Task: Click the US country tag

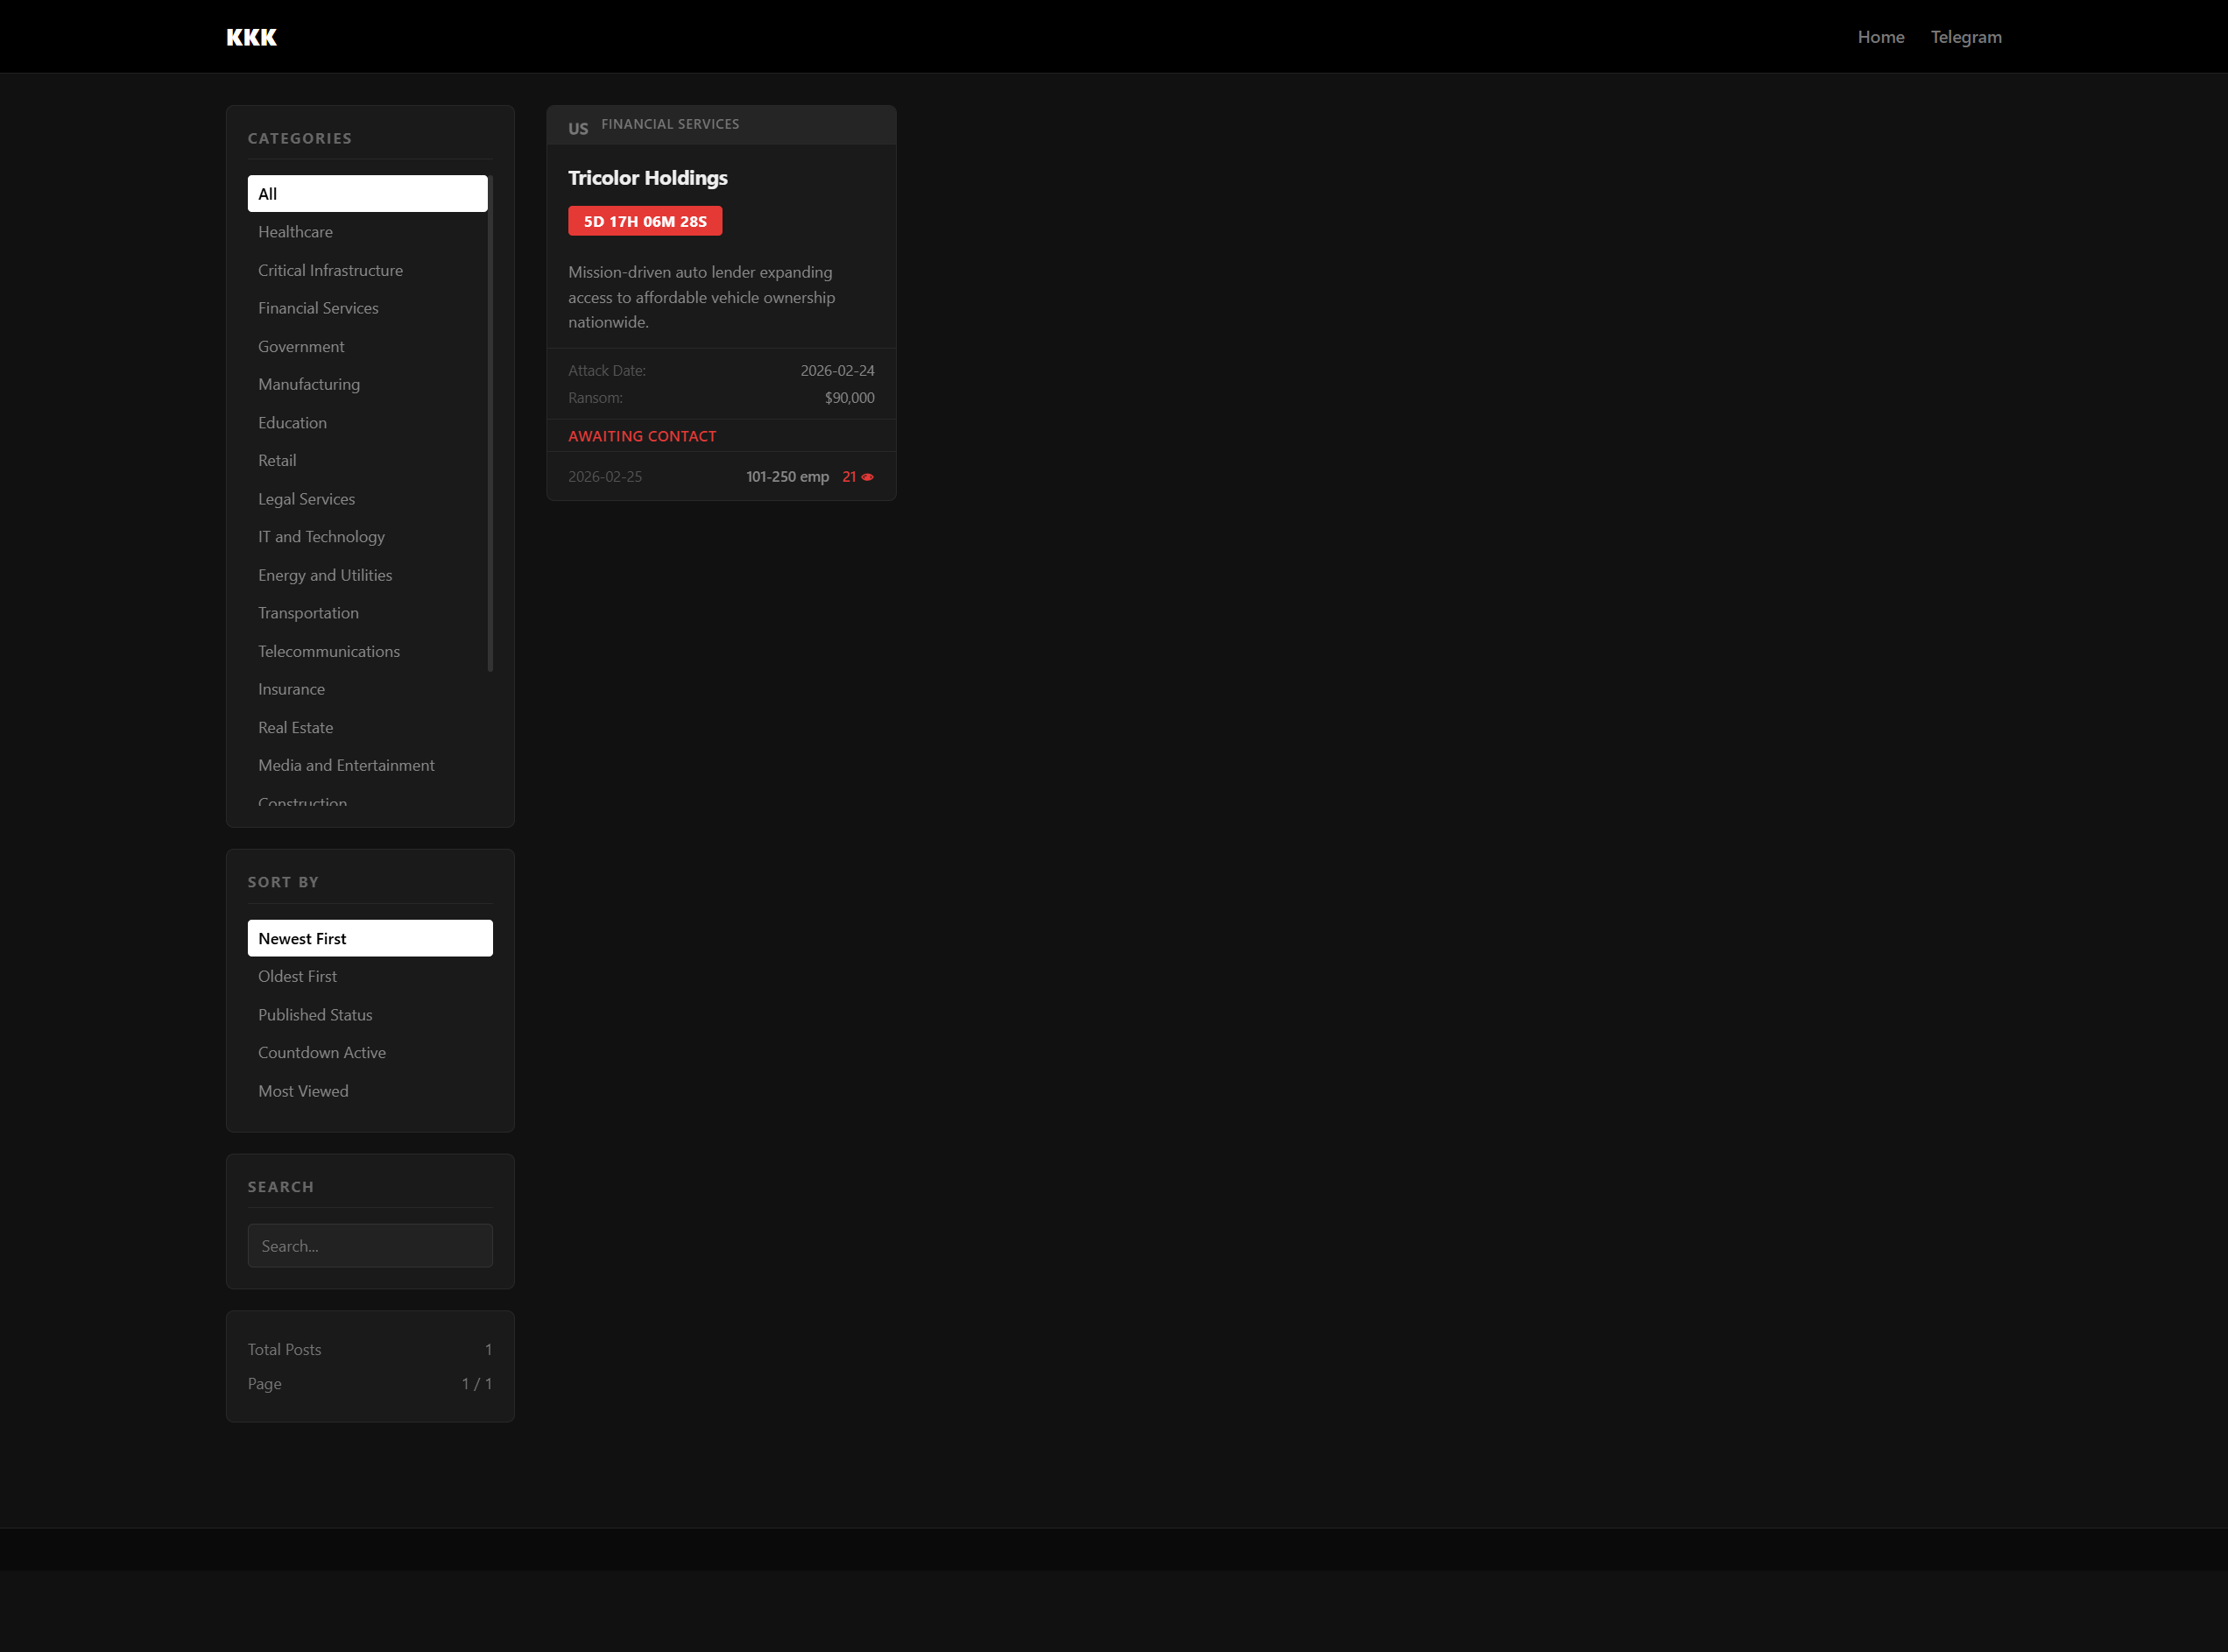Action: click(578, 128)
